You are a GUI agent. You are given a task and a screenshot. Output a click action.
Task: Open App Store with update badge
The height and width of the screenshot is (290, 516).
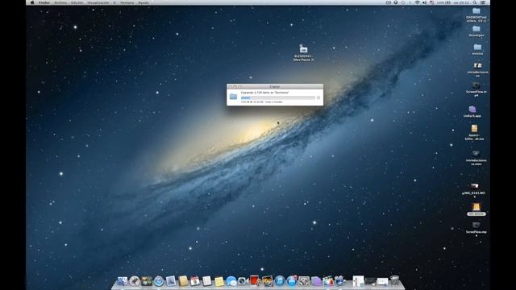(x=292, y=281)
